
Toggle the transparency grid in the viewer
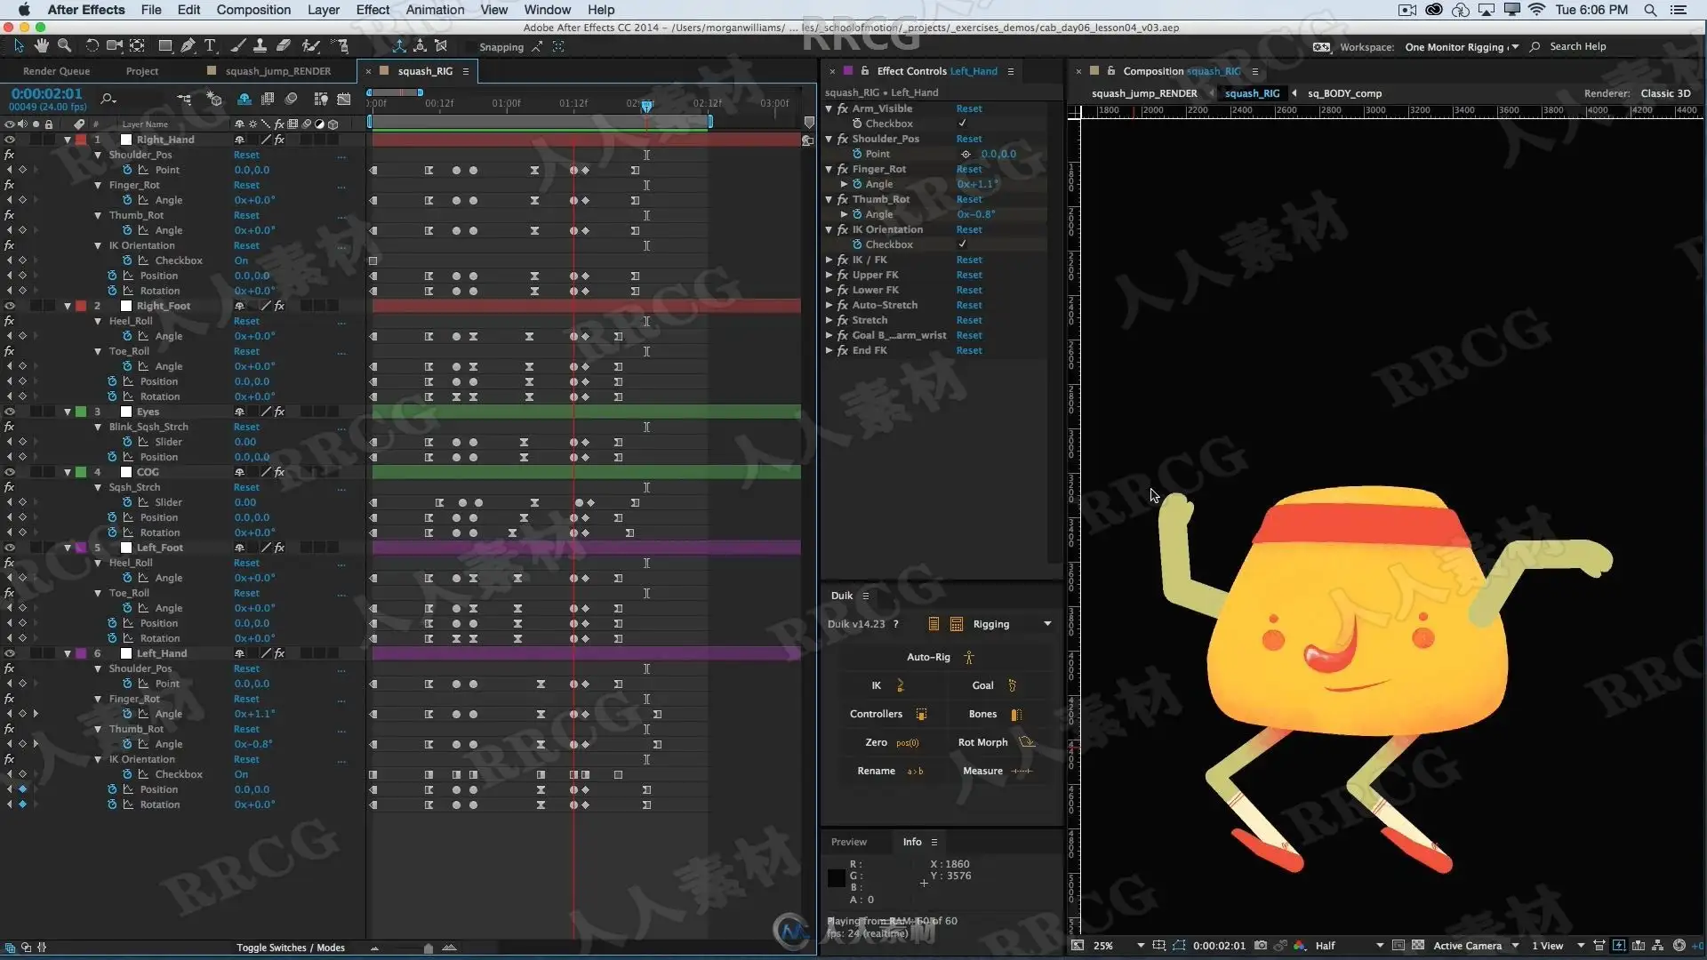tap(1418, 946)
